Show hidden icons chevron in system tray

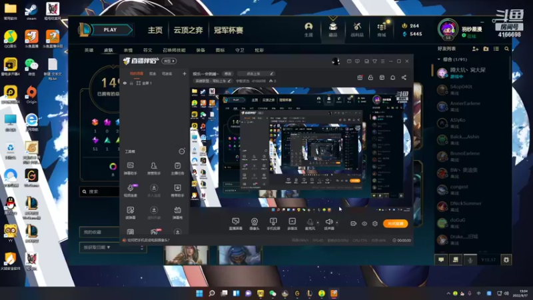(448, 293)
